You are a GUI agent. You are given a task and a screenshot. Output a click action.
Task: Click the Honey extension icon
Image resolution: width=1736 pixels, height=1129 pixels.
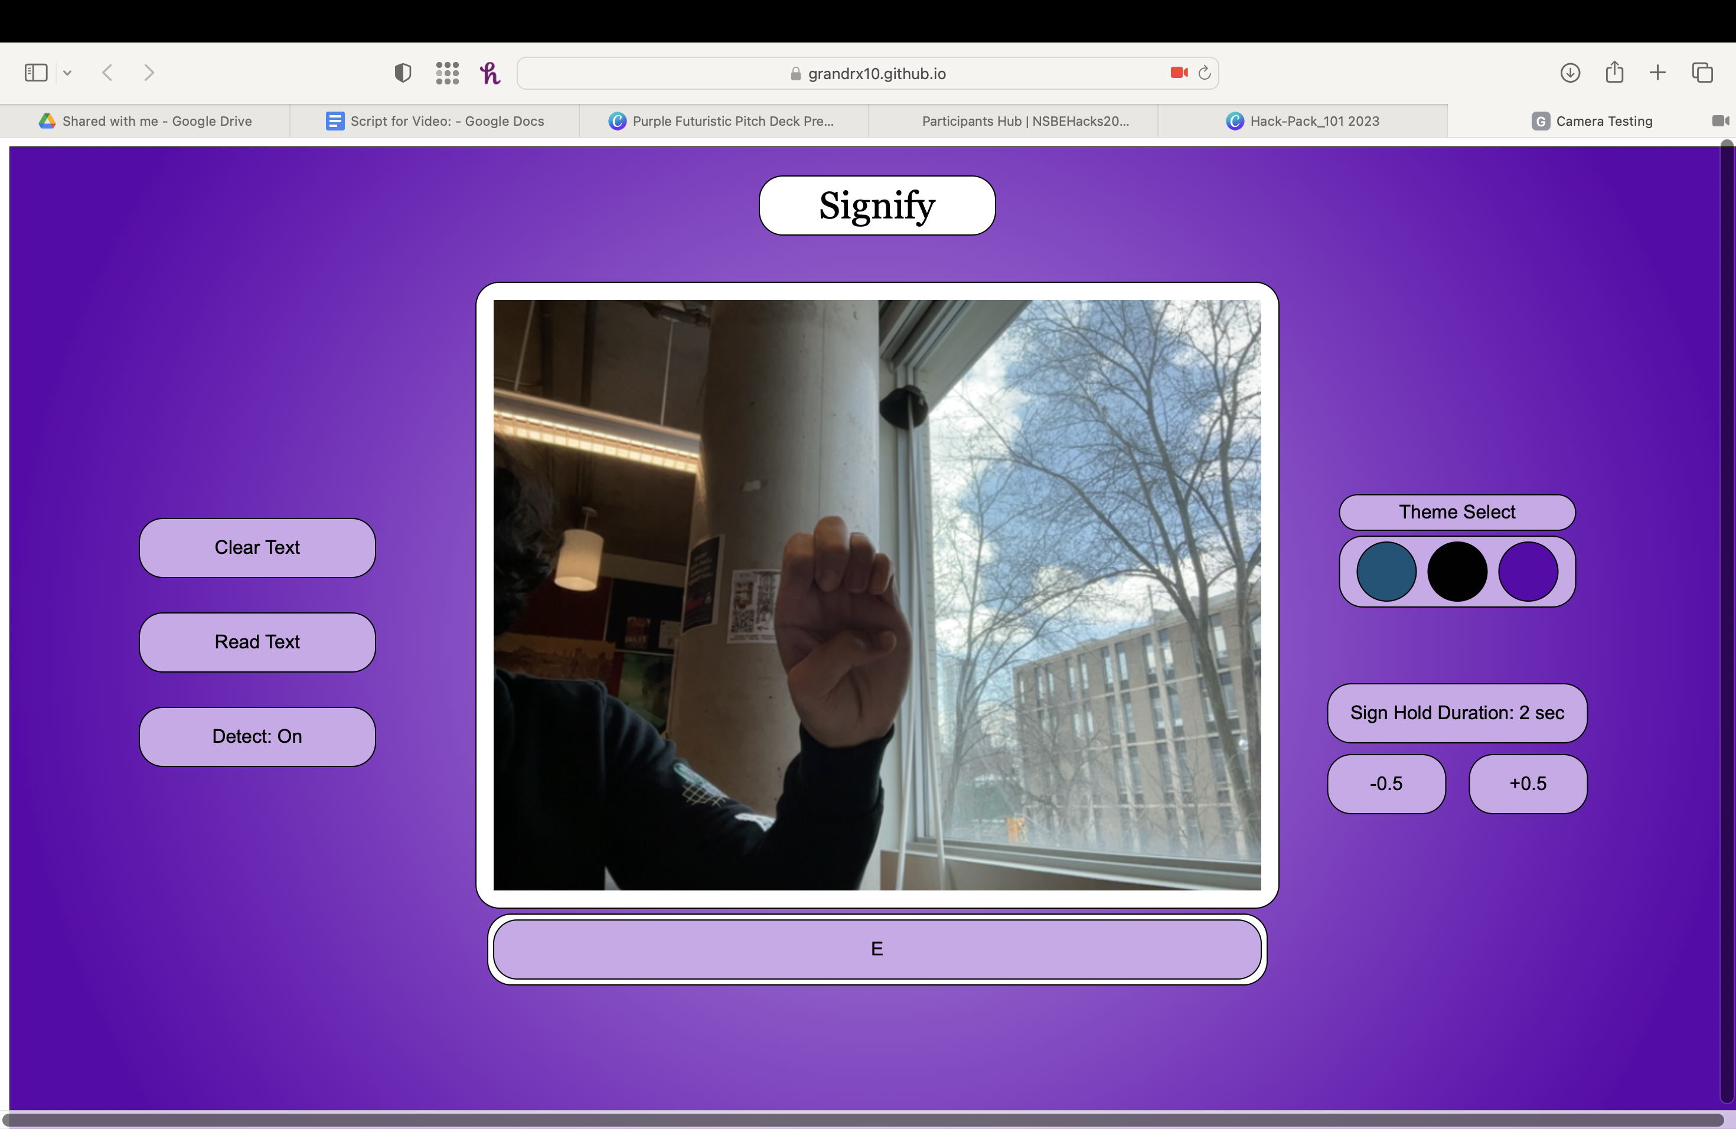point(490,73)
